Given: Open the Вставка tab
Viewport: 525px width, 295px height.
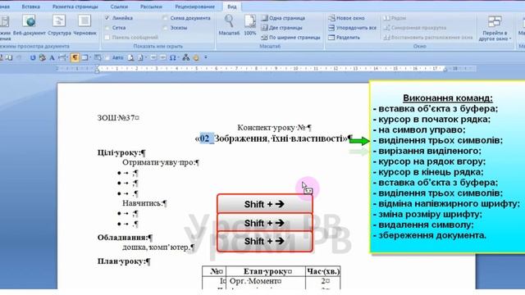Looking at the screenshot, I should point(31,7).
